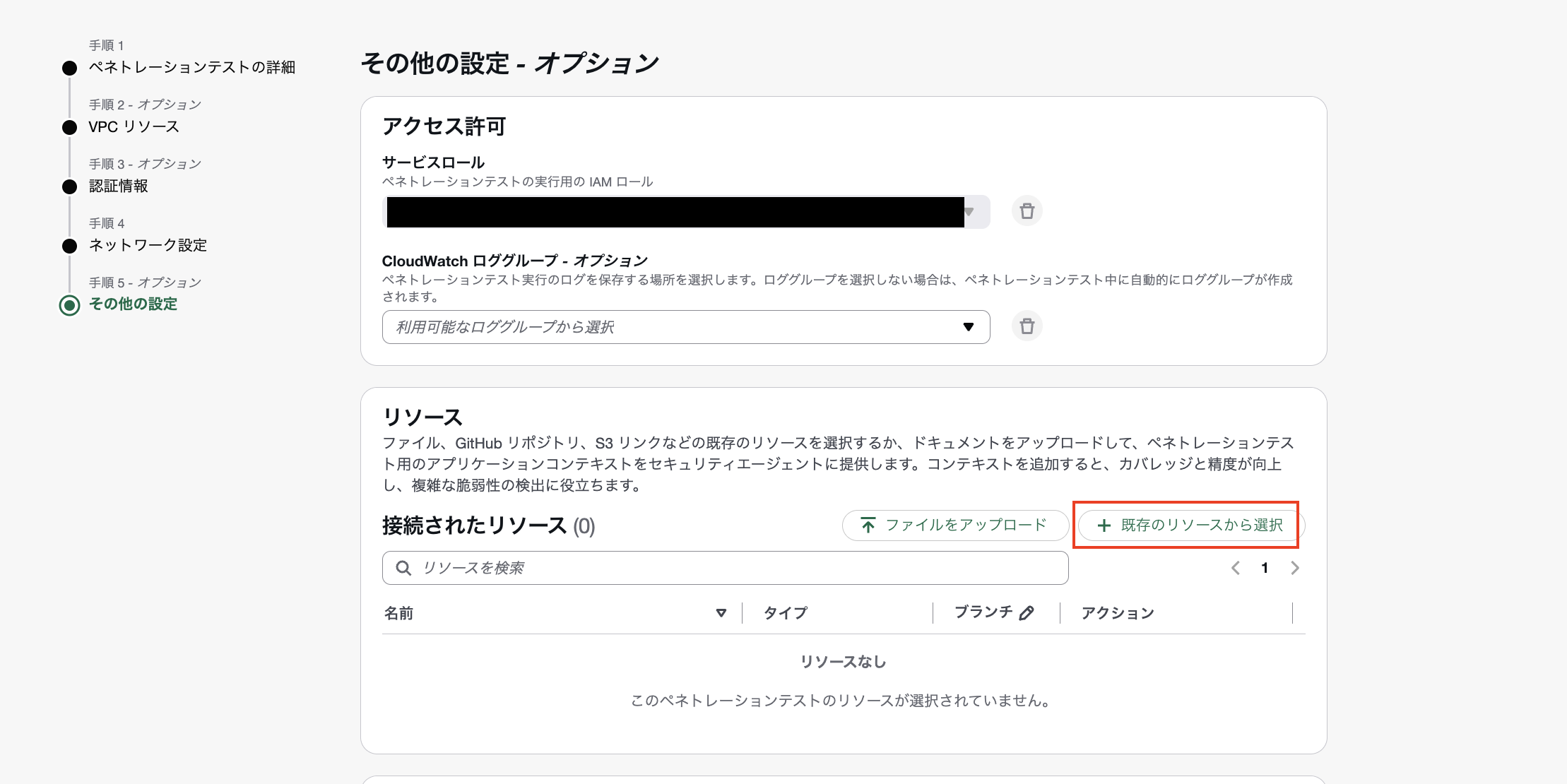Click the サービスロール label
The width and height of the screenshot is (1567, 784).
(433, 162)
